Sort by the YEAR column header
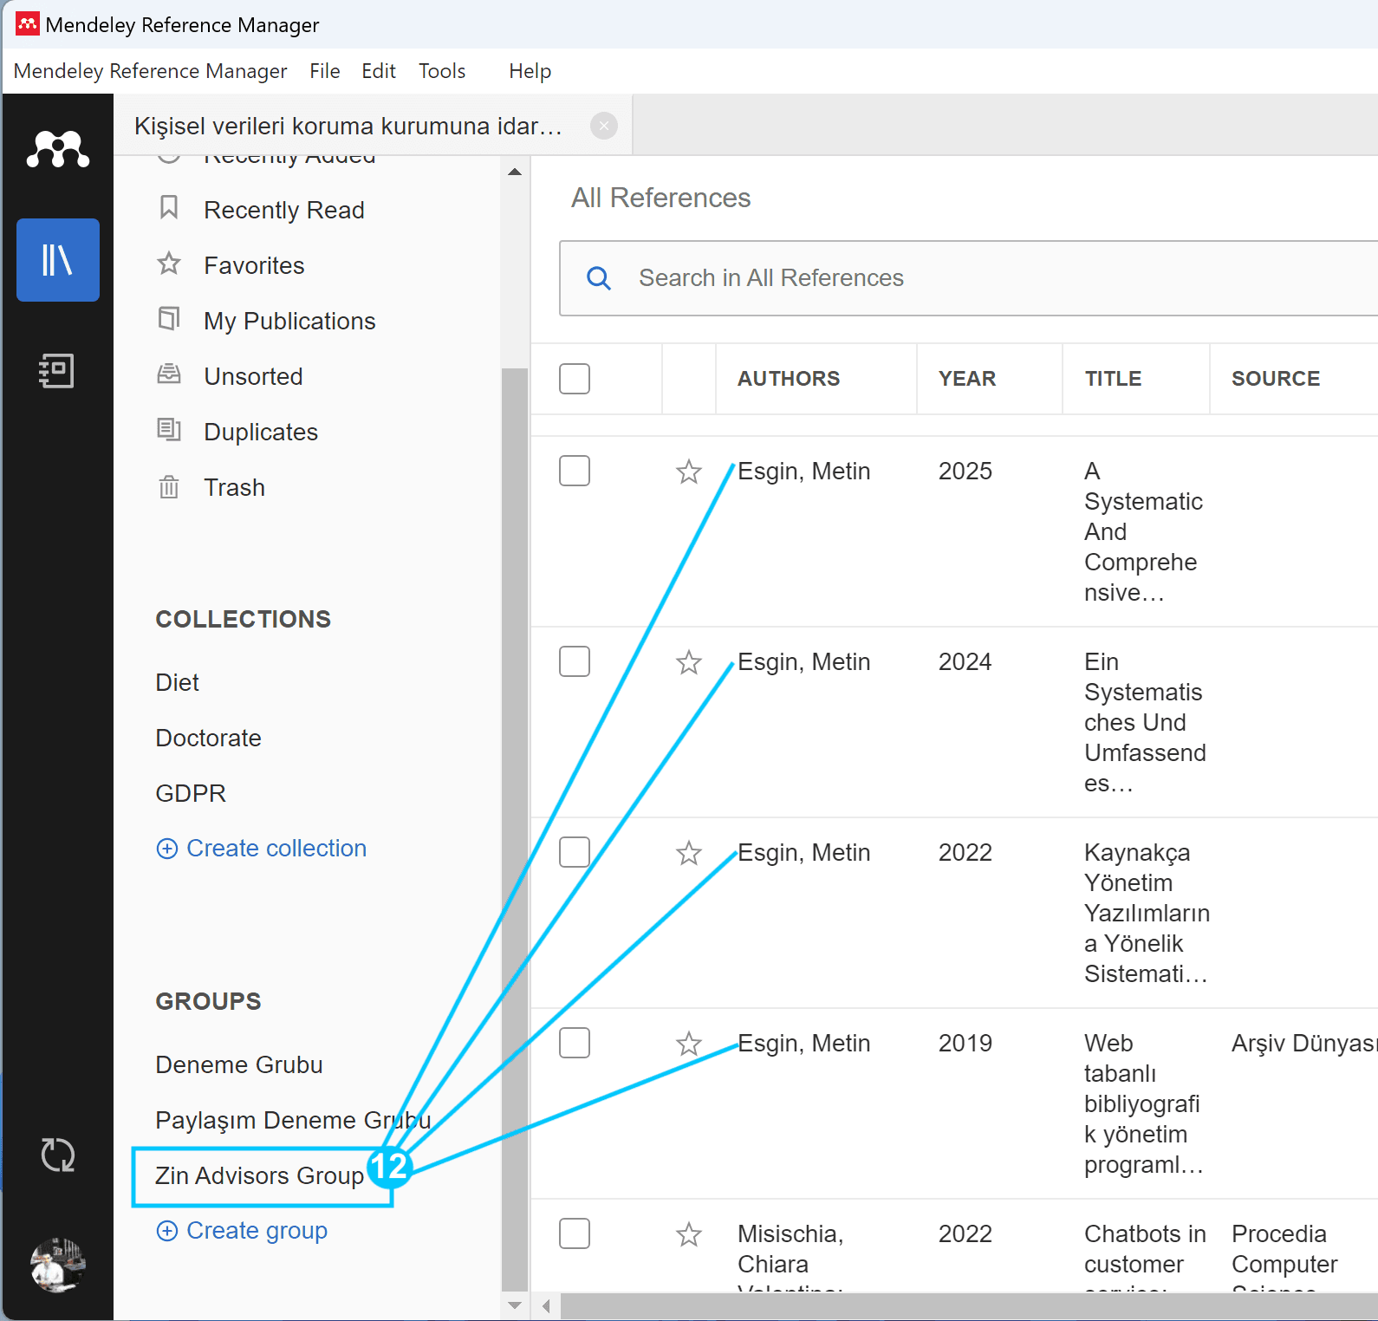 click(x=967, y=379)
